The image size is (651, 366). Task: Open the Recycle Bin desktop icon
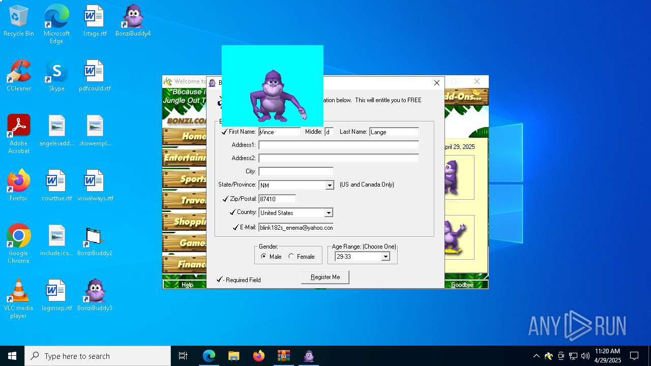19,21
